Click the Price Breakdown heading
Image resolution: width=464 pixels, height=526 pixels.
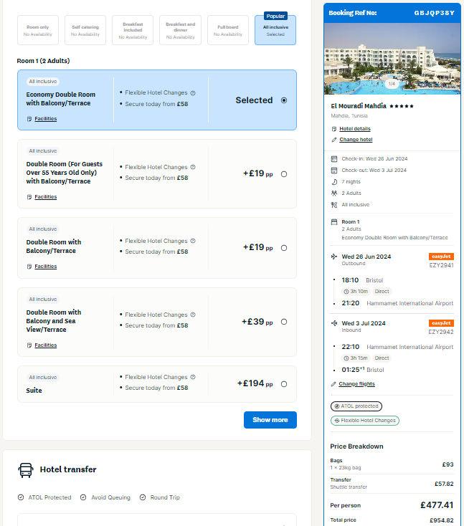pos(356,446)
